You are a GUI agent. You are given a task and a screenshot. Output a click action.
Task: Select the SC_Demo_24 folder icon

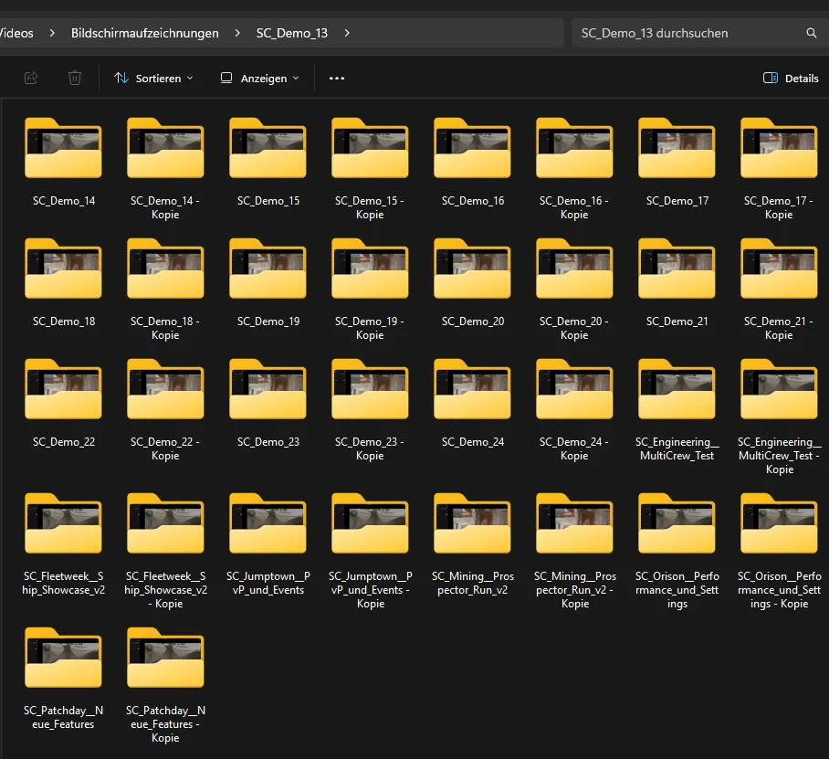(x=472, y=389)
